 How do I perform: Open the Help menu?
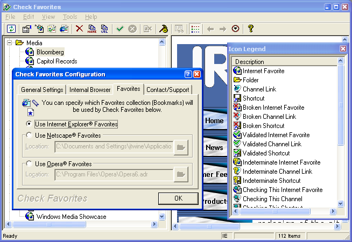point(91,17)
